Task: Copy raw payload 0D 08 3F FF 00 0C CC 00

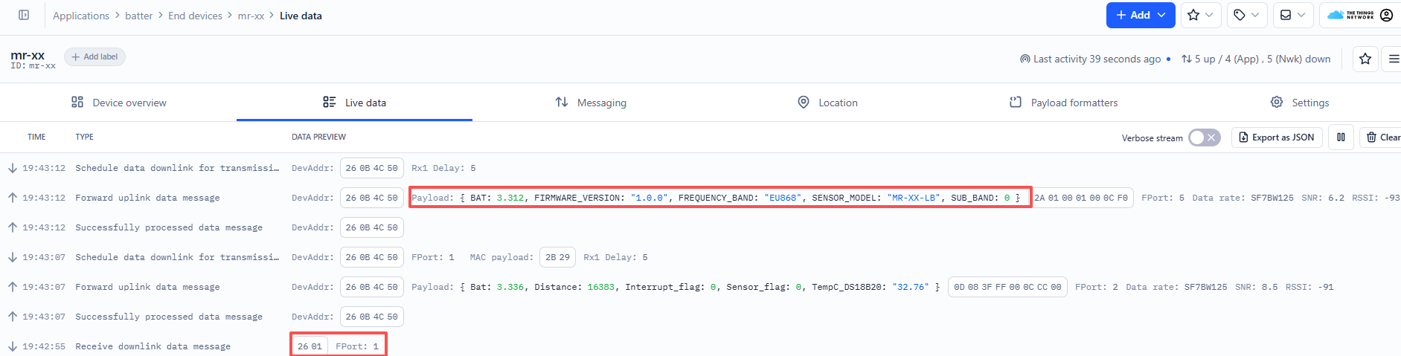Action: point(1007,287)
